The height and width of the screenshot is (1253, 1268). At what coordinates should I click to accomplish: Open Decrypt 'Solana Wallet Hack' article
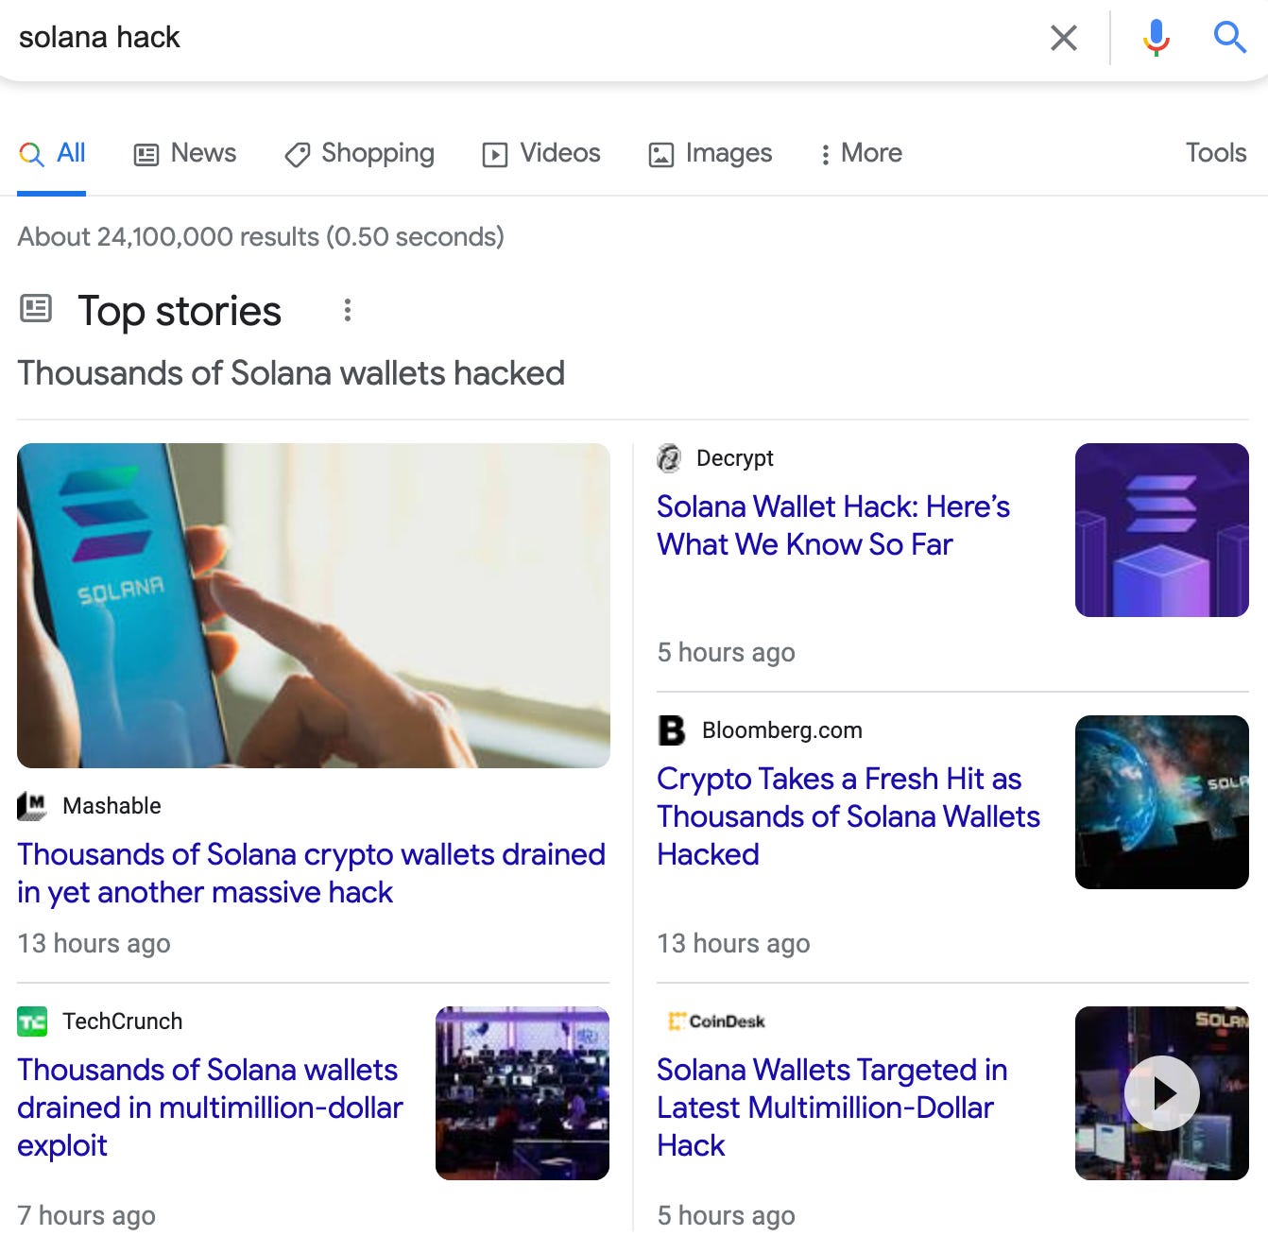click(x=833, y=525)
